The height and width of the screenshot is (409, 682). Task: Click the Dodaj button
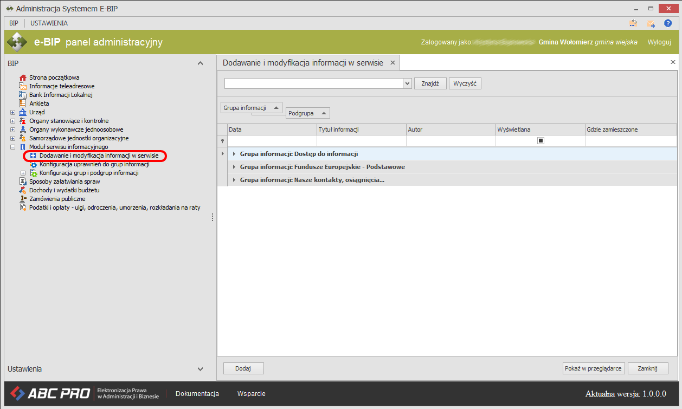point(243,368)
